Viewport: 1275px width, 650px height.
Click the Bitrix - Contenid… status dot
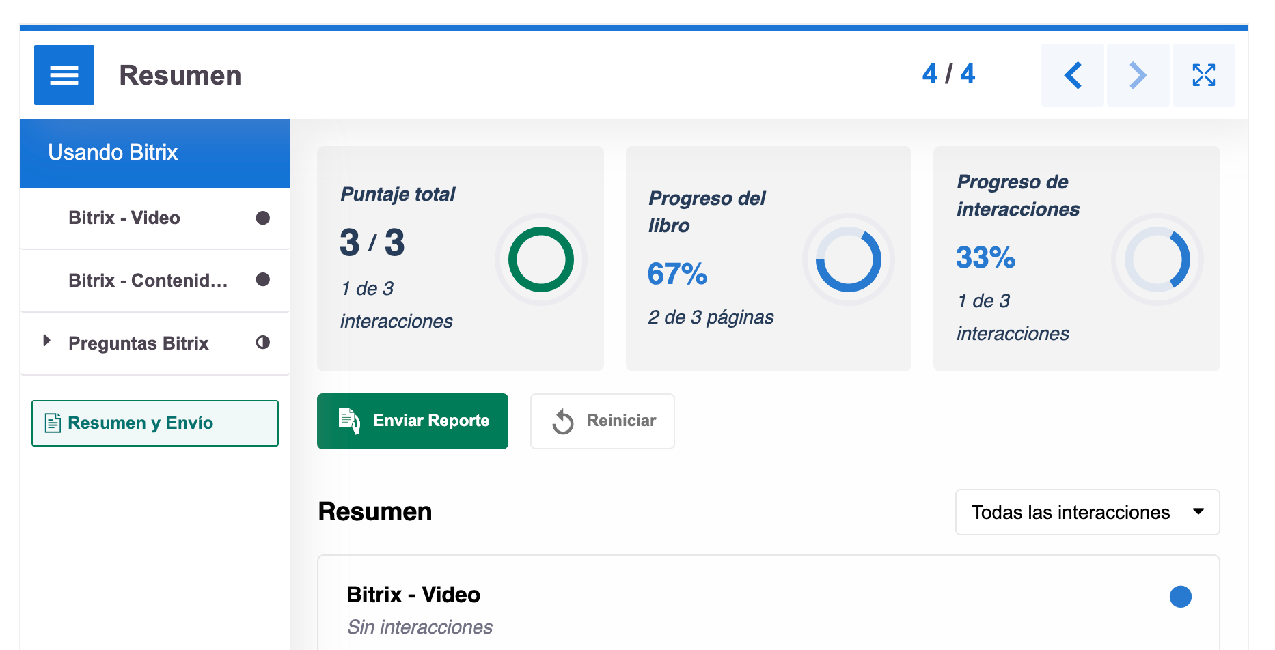263,279
